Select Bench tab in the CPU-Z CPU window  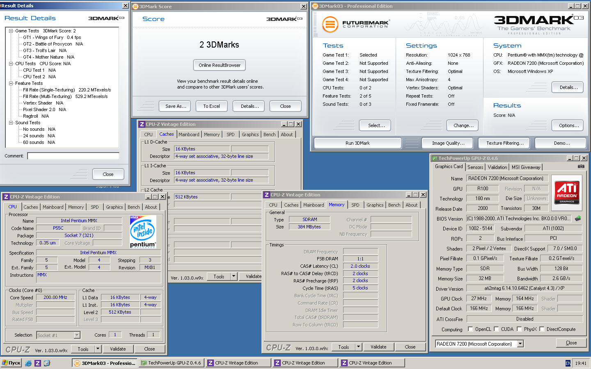(133, 207)
